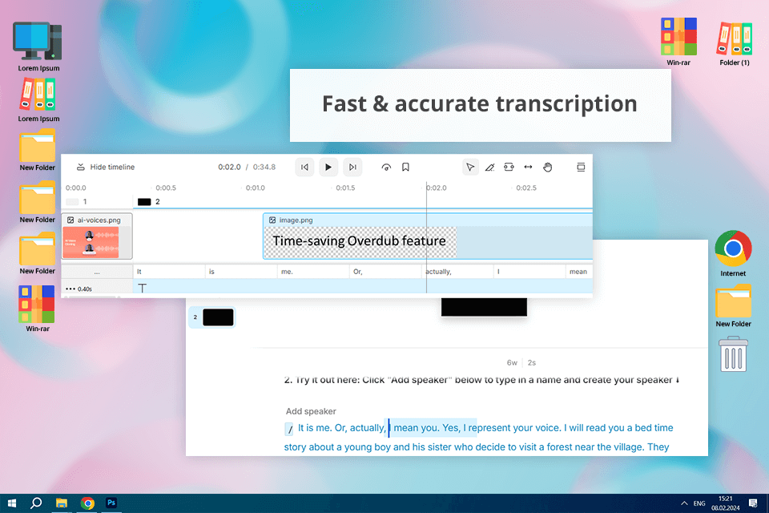769x513 pixels.
Task: Open the 0.40s gap options dots
Action: (x=70, y=289)
